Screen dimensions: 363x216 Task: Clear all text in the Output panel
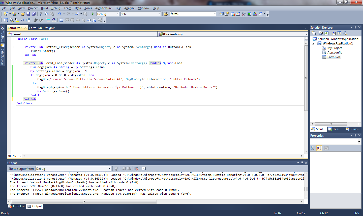(x=137, y=169)
